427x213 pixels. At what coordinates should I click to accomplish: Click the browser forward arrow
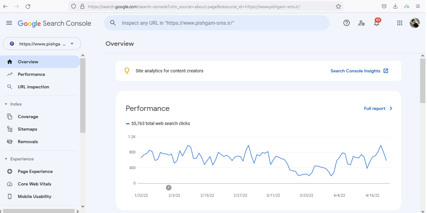[x=17, y=6]
